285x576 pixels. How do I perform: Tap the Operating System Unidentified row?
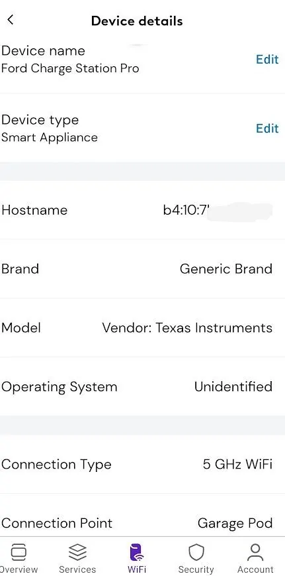pyautogui.click(x=143, y=386)
